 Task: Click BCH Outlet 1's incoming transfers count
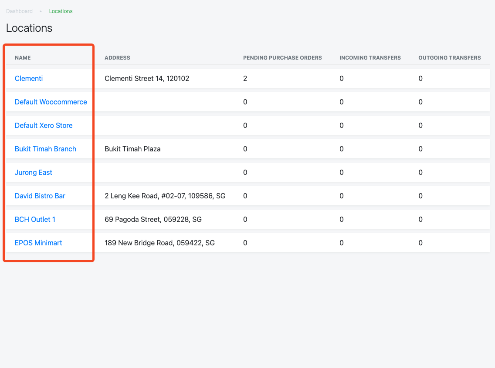tap(342, 220)
